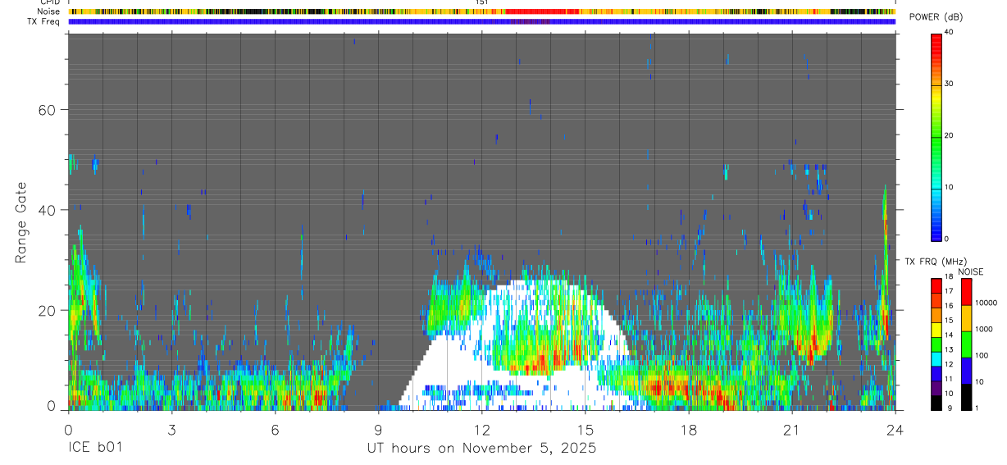Click the 0 tick on power colorbar
The height and width of the screenshot is (465, 1007).
coord(946,239)
